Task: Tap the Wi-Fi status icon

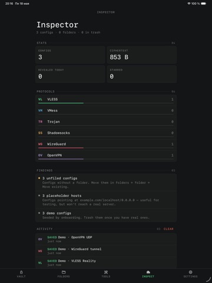Action: [x=189, y=4]
